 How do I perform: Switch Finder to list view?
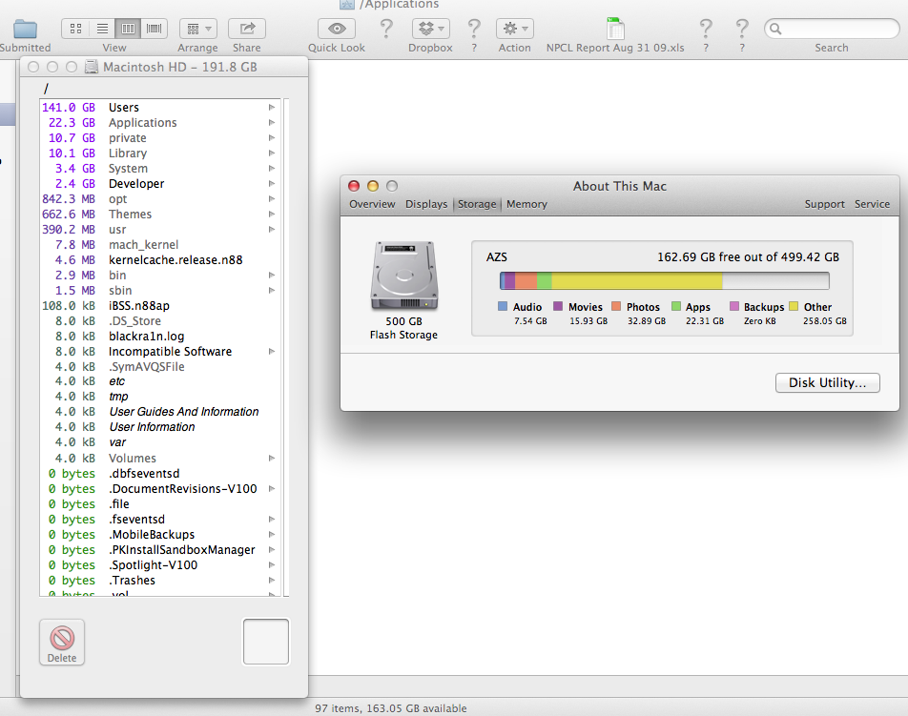(102, 29)
